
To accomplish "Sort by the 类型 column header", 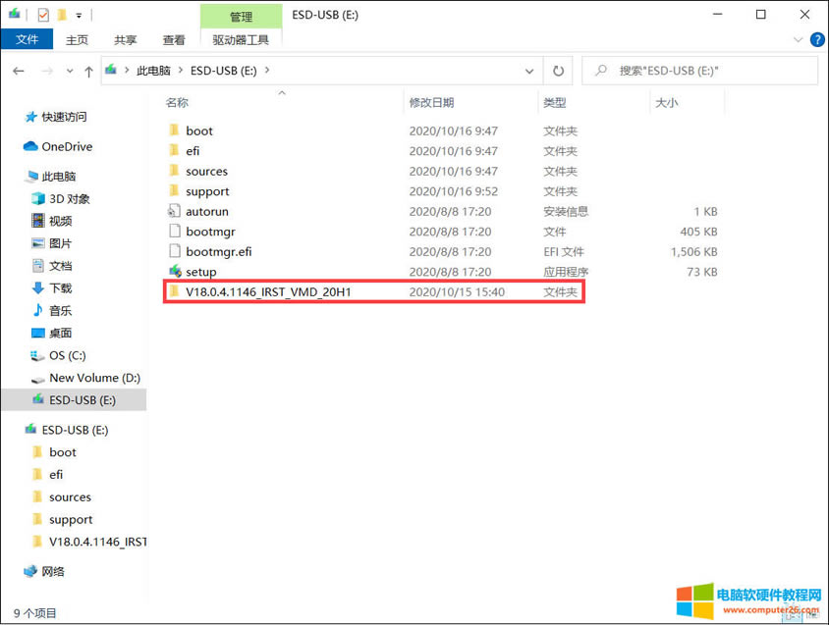I will tap(555, 102).
